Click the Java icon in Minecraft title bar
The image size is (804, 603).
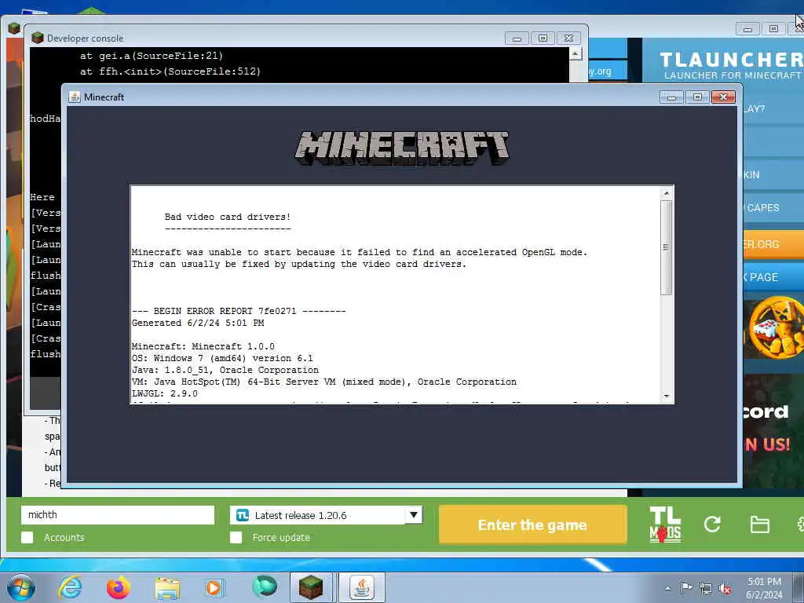[75, 97]
